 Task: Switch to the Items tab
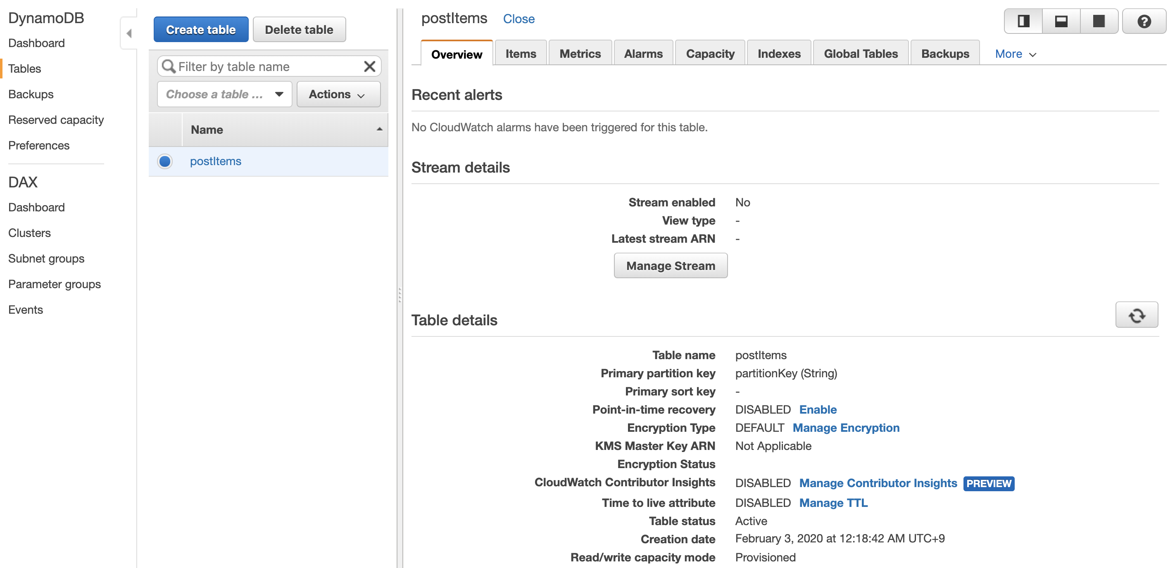(521, 53)
